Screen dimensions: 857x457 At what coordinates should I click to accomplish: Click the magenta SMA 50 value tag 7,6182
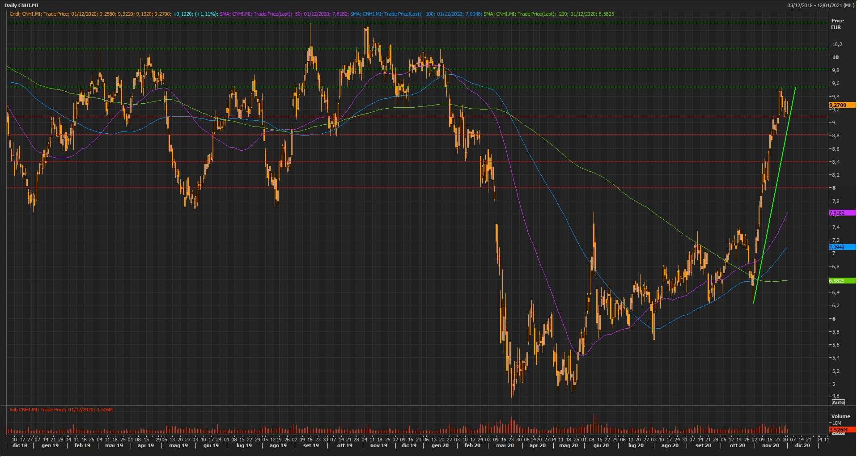(x=842, y=213)
